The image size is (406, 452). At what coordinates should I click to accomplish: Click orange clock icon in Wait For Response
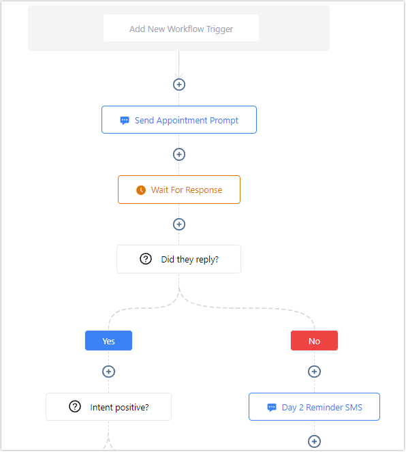coord(141,190)
